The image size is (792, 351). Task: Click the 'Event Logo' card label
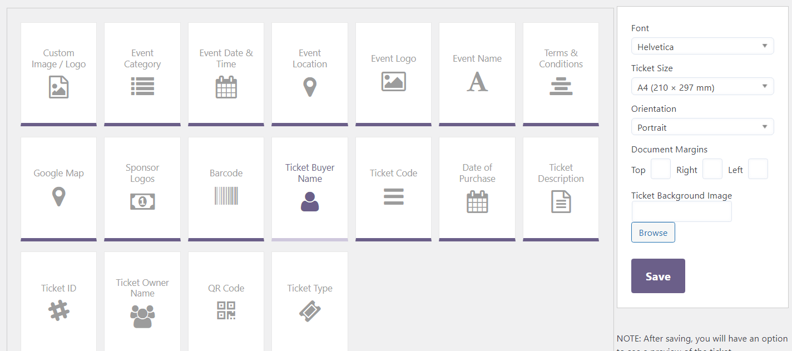click(394, 58)
